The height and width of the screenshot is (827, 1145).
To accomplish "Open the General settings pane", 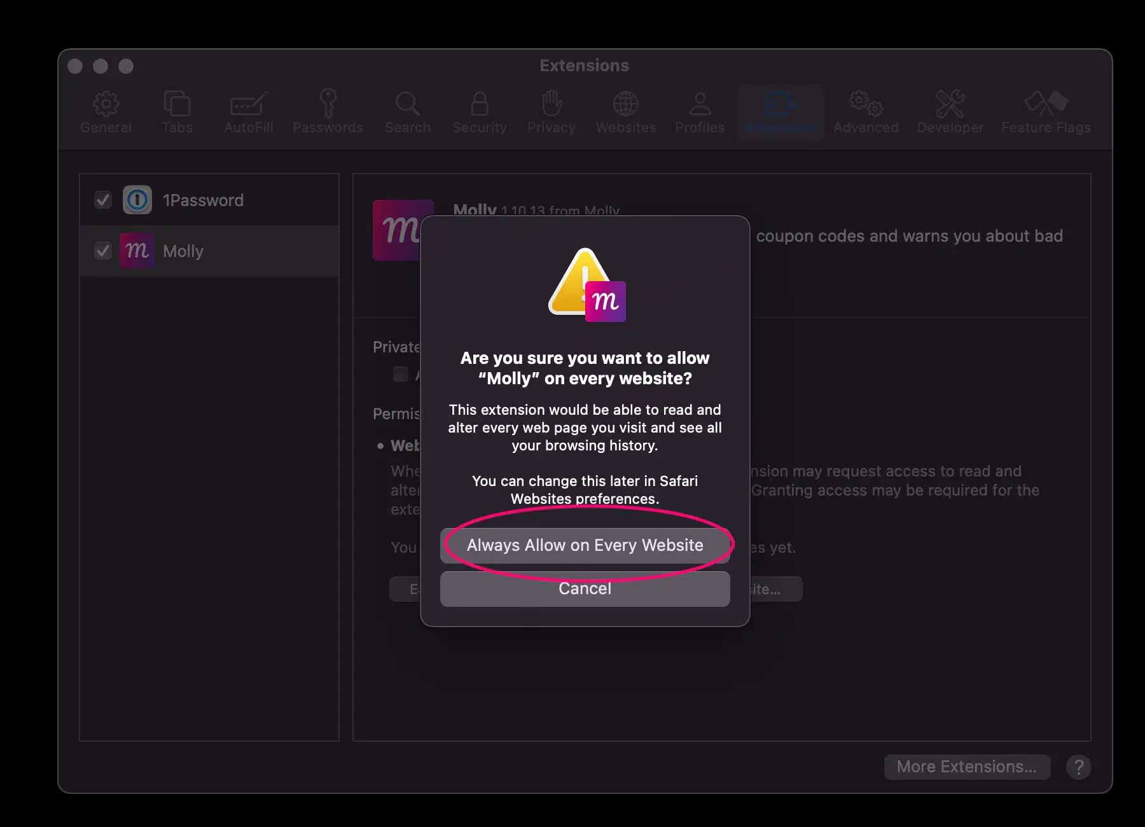I will tap(106, 112).
